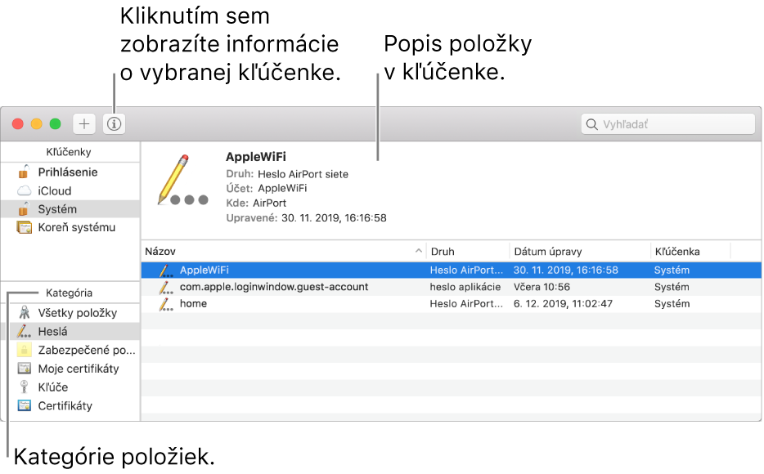Viewport: 764px width, 474px height.
Task: Choose the Heslá category
Action: (x=70, y=332)
